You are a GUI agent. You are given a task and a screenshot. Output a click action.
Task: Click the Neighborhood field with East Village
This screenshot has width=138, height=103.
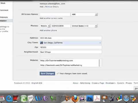coord(71,52)
